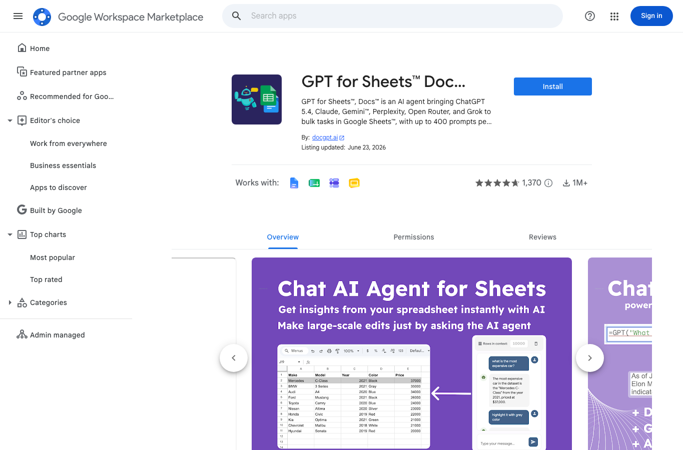Viewport: 683px width, 450px height.
Task: Collapse the Top charts section
Action: click(x=10, y=234)
